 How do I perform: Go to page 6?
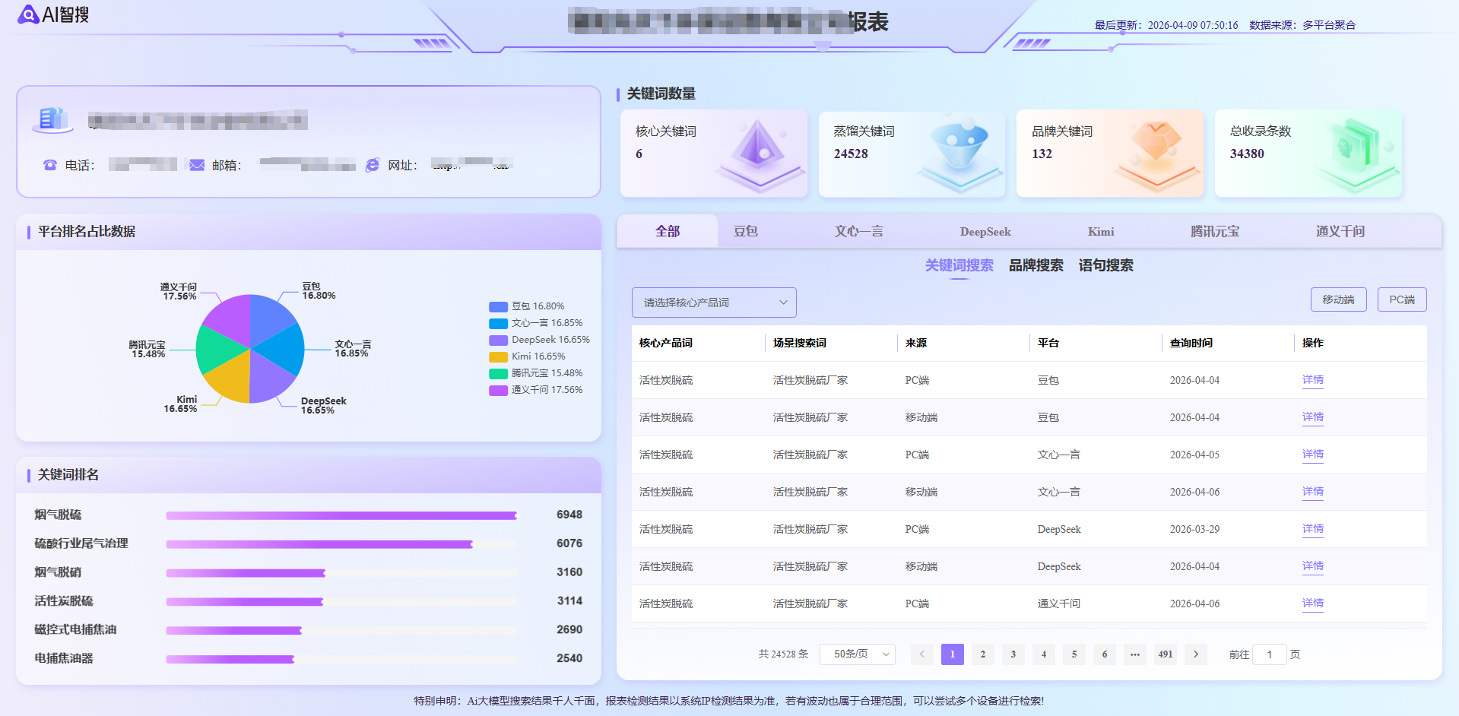[1105, 654]
